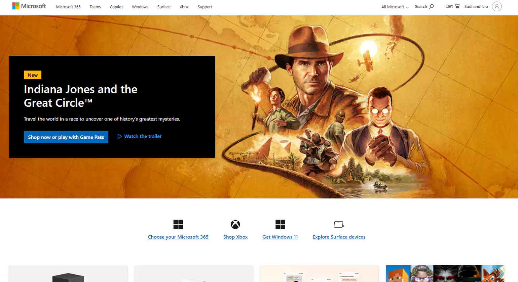Open the search magnifier icon

pyautogui.click(x=431, y=6)
